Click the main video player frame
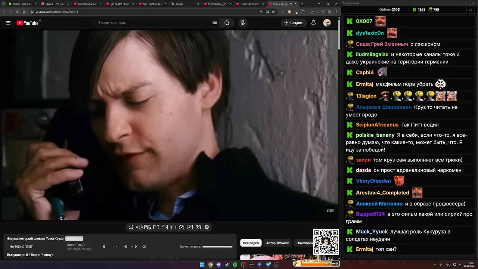Image resolution: width=478 pixels, height=269 pixels. (169, 126)
